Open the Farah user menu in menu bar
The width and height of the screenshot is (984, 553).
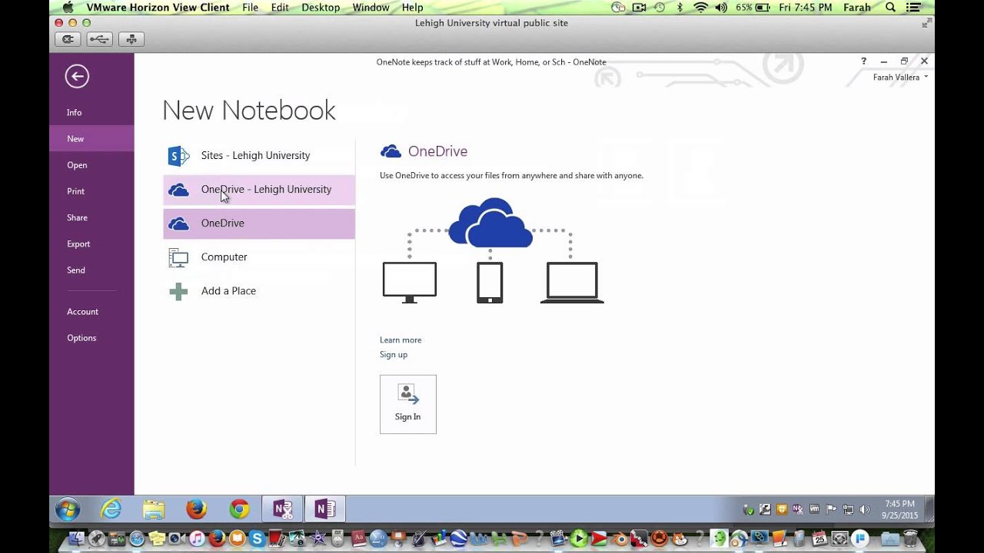pyautogui.click(x=857, y=8)
